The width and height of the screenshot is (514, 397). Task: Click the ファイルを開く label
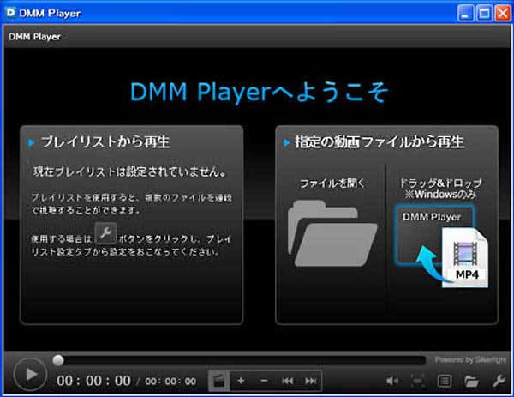(332, 183)
